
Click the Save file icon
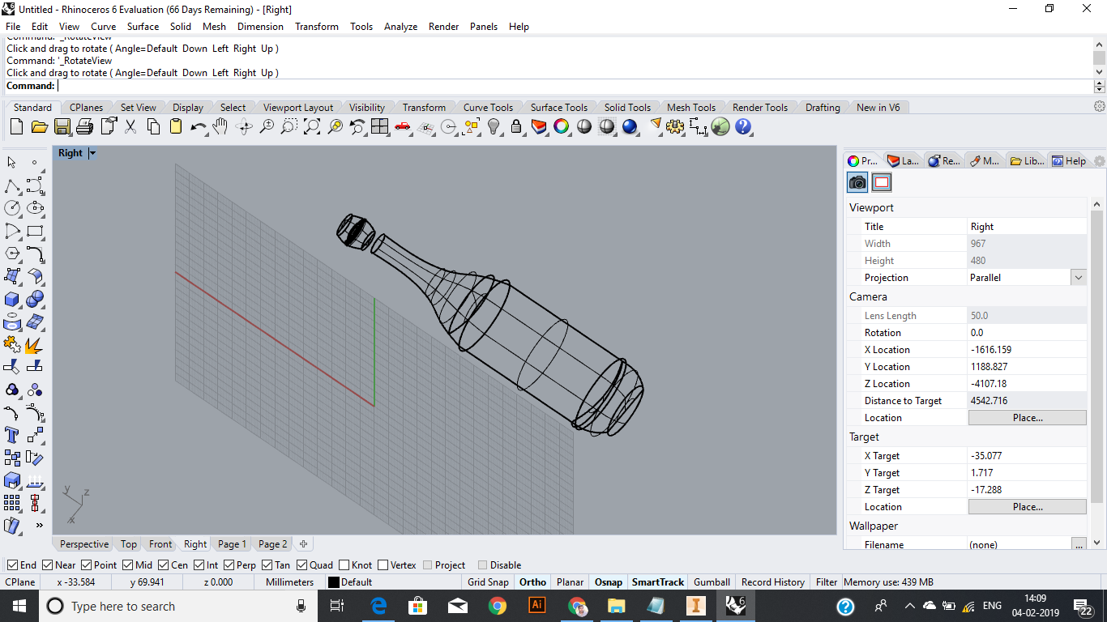pos(62,126)
